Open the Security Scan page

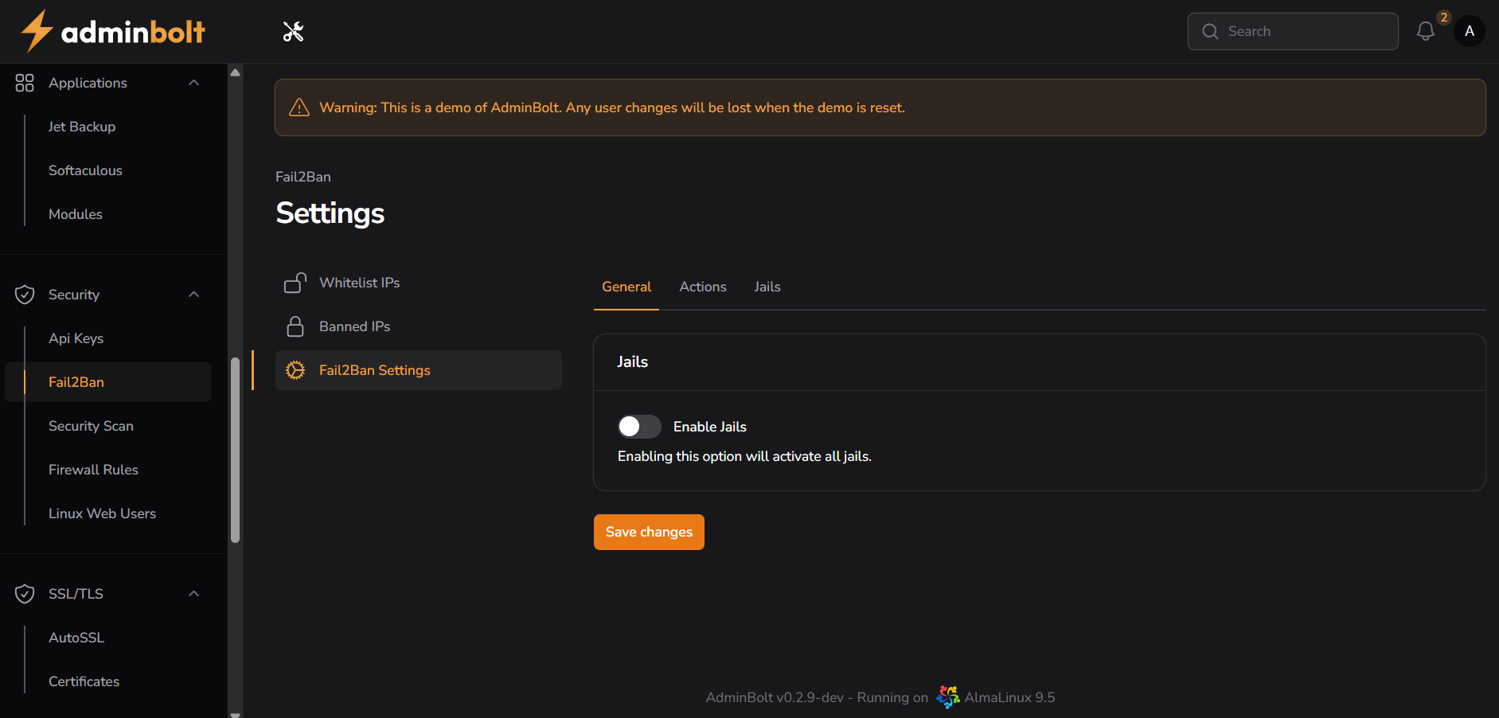(x=91, y=426)
